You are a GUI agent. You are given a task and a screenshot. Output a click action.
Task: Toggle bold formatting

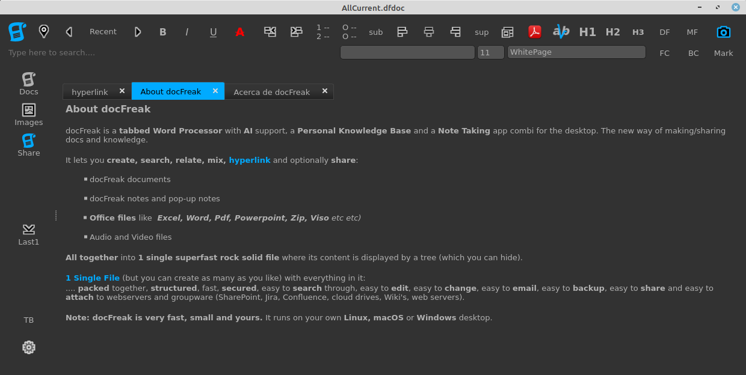[162, 32]
